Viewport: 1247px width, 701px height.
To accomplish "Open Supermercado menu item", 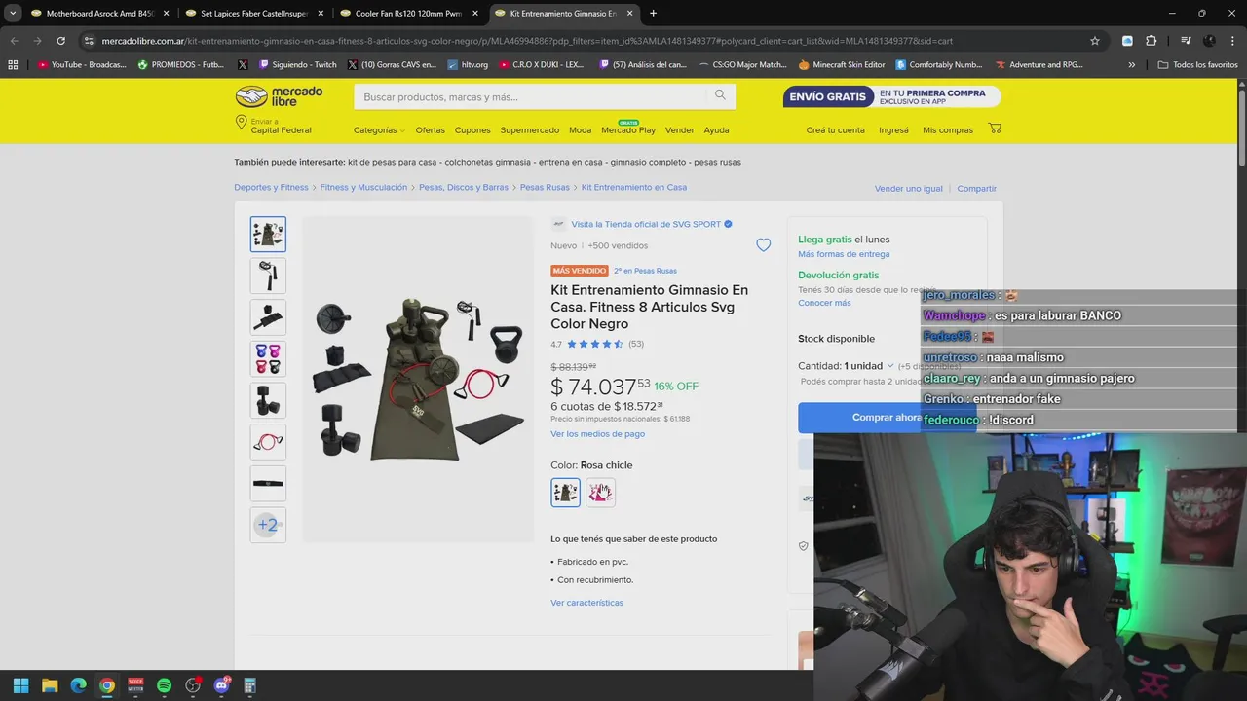I will 530,130.
